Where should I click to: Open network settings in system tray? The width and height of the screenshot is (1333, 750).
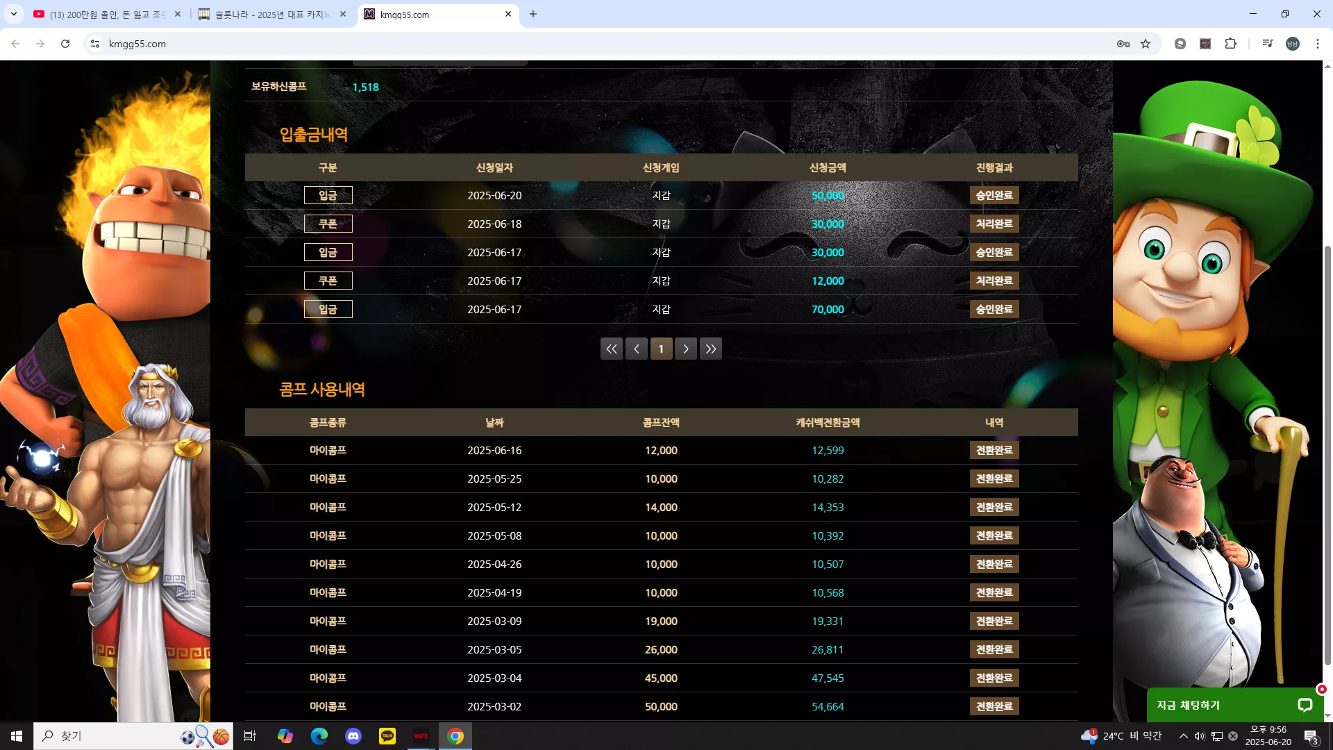click(x=1217, y=736)
